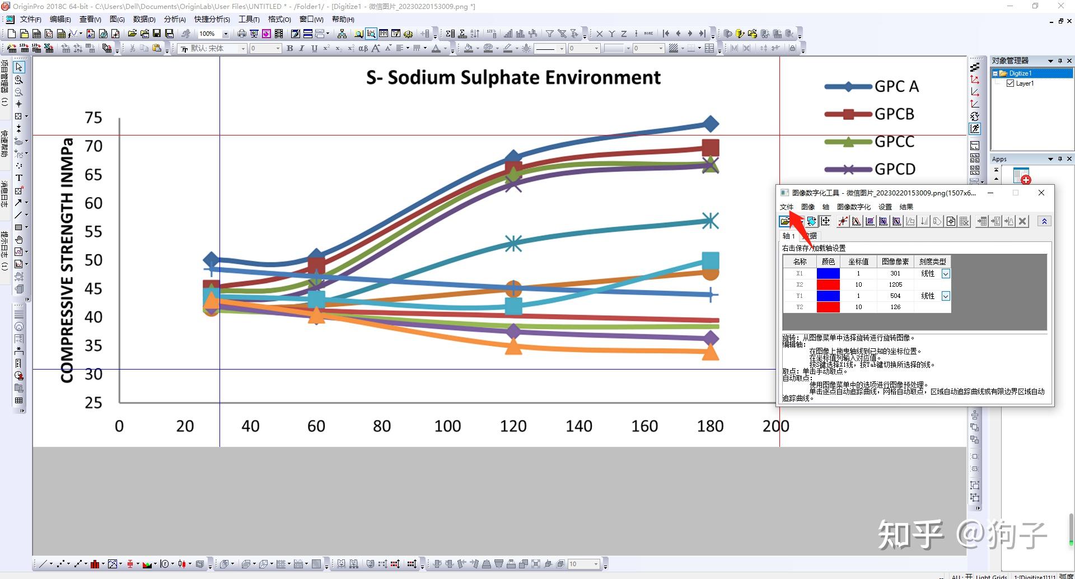Click the import image folder icon in digitizer
Screen dimensions: 1075x579
785,221
